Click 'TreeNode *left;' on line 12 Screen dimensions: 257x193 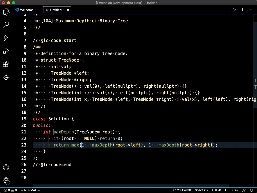pyautogui.click(x=70, y=73)
